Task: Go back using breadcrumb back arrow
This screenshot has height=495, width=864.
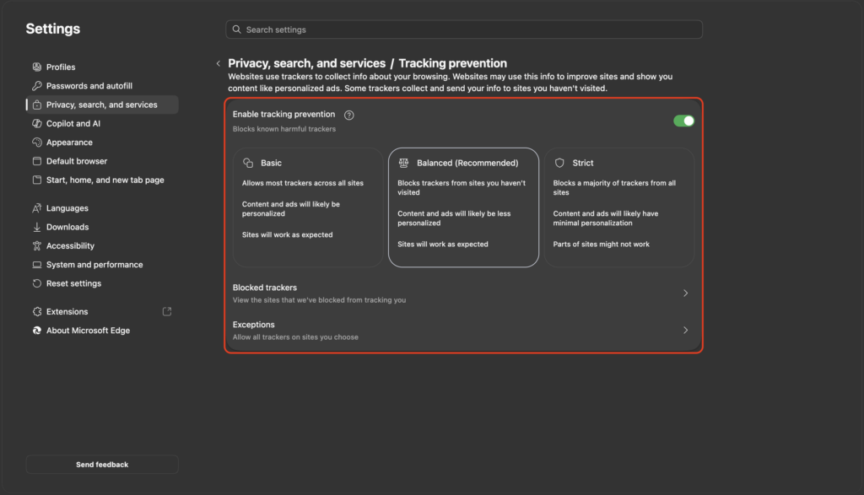Action: (x=219, y=63)
